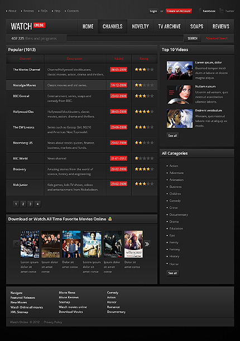Click the Login button
This screenshot has height=341, width=240.
pyautogui.click(x=153, y=11)
